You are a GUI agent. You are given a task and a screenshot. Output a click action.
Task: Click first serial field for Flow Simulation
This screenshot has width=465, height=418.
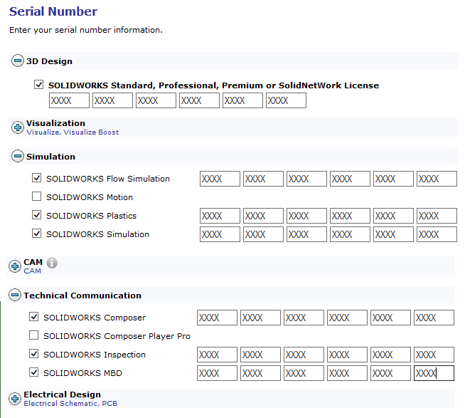(x=220, y=179)
